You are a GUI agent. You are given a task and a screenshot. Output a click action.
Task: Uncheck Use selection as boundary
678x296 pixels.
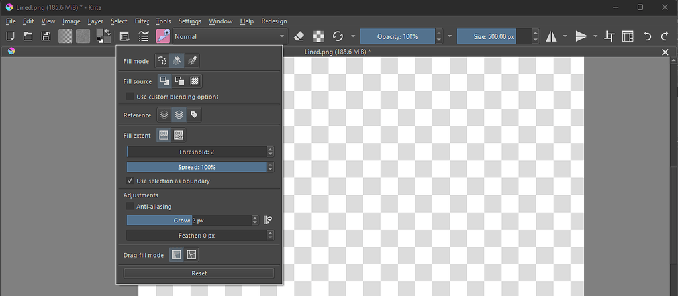tap(130, 181)
